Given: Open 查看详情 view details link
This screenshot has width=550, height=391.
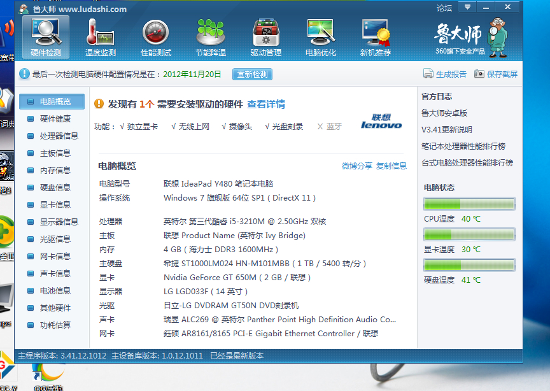Looking at the screenshot, I should pos(266,104).
